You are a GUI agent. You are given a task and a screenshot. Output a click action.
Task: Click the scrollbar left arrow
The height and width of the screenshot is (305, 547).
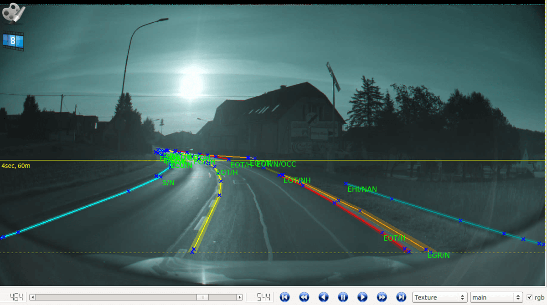[32, 297]
